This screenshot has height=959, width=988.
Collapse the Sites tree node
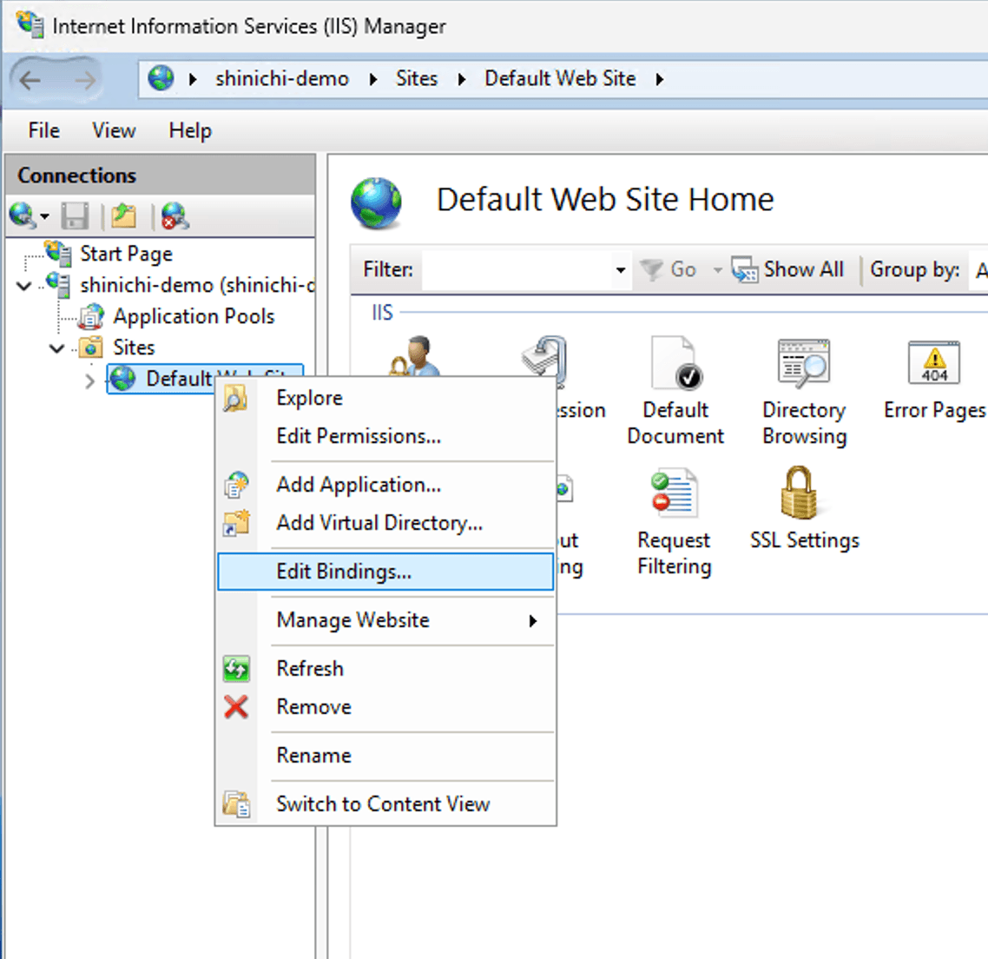(57, 348)
